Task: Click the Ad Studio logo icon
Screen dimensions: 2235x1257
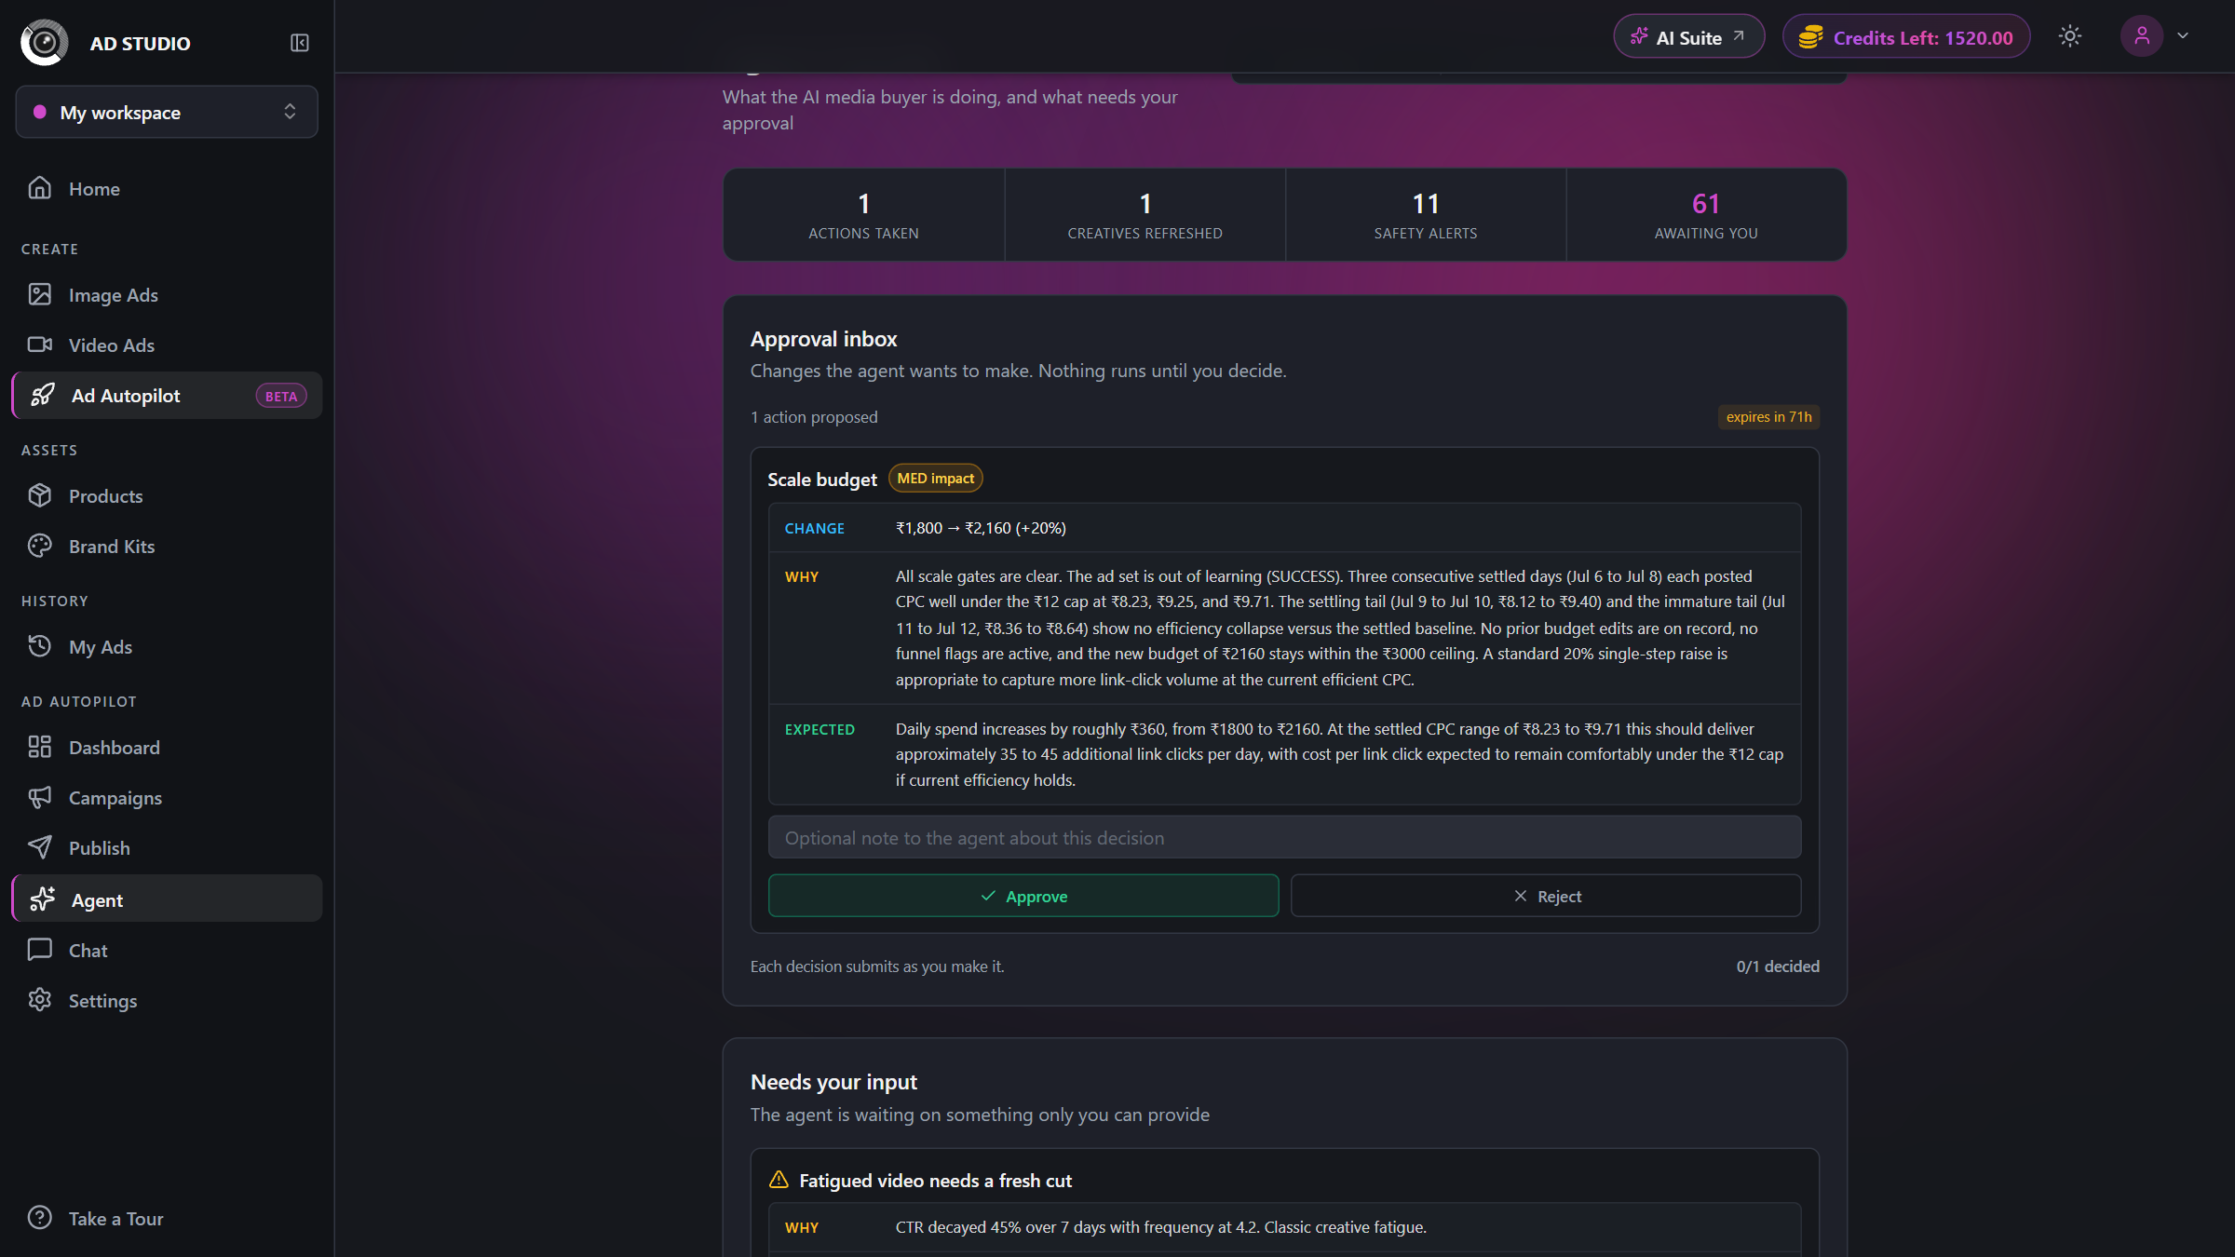Action: (x=45, y=43)
